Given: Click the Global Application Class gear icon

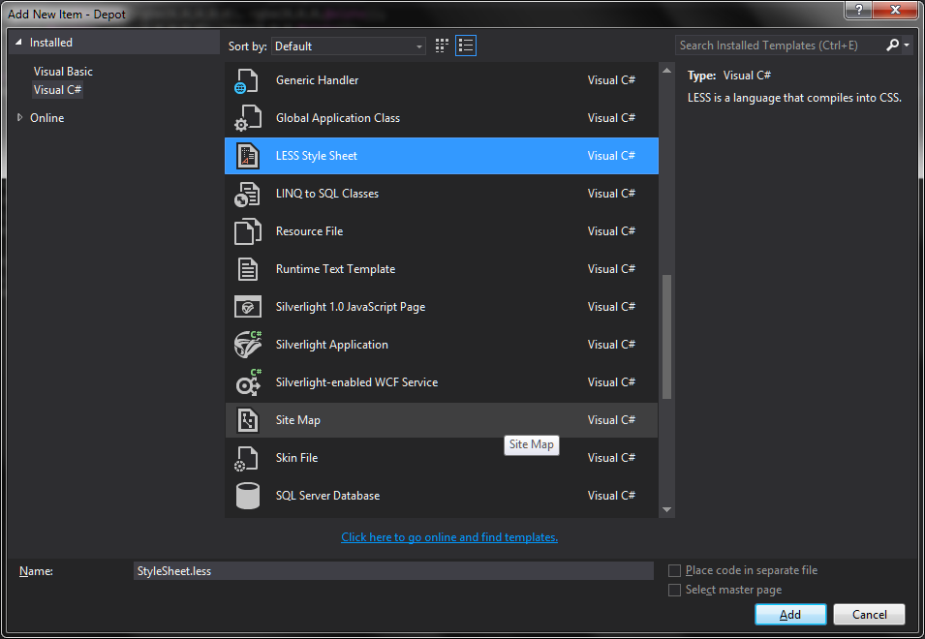Looking at the screenshot, I should click(x=248, y=118).
